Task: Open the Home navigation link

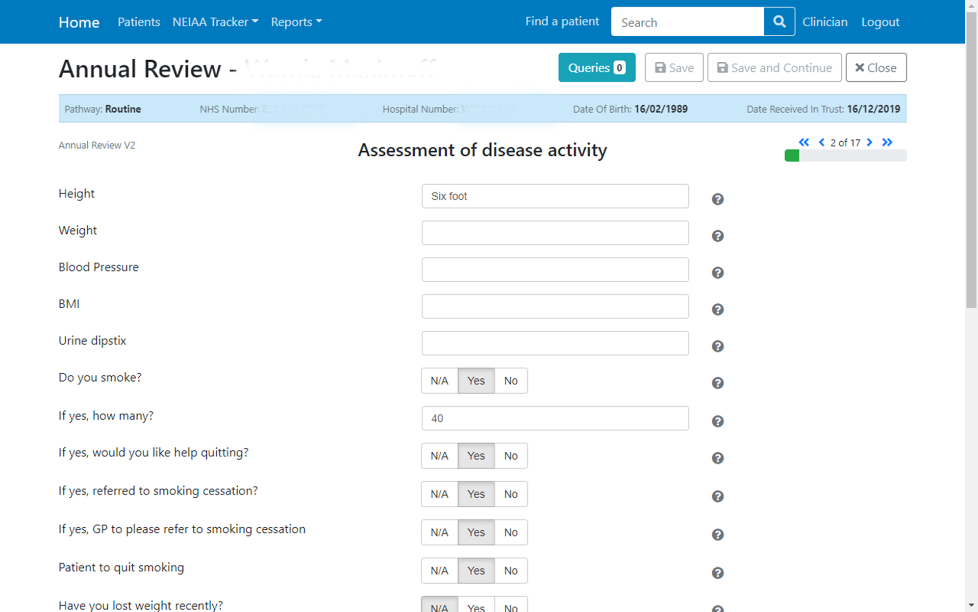Action: [79, 22]
